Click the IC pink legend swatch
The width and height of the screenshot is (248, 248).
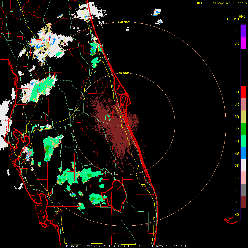coord(243,178)
